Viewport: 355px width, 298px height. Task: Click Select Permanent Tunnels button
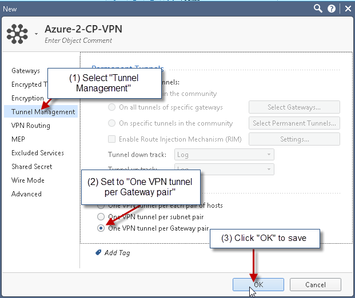click(294, 123)
